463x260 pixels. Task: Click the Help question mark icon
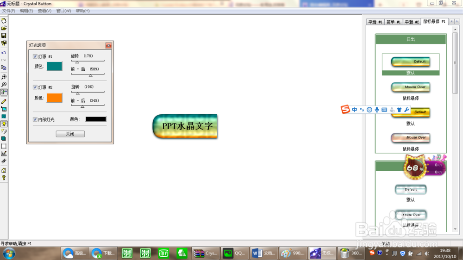pyautogui.click(x=4, y=178)
